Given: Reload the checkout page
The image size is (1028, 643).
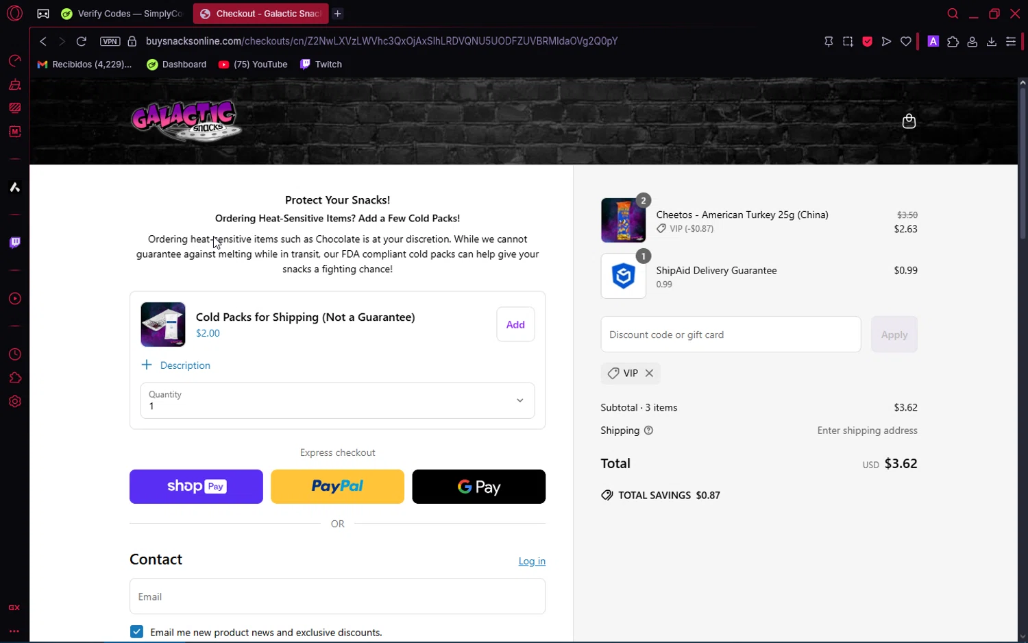Looking at the screenshot, I should (x=81, y=41).
